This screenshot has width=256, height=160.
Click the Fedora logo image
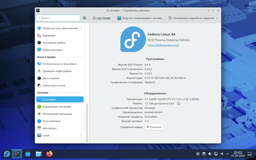pos(133,39)
